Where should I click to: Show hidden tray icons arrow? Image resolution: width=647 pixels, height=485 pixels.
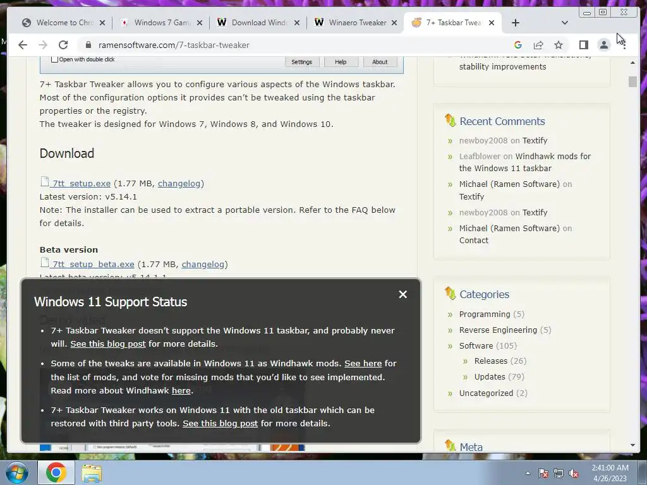528,473
